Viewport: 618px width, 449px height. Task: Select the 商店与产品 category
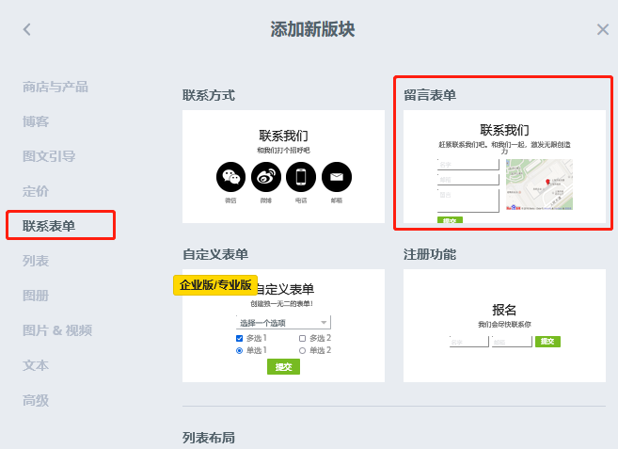[55, 87]
